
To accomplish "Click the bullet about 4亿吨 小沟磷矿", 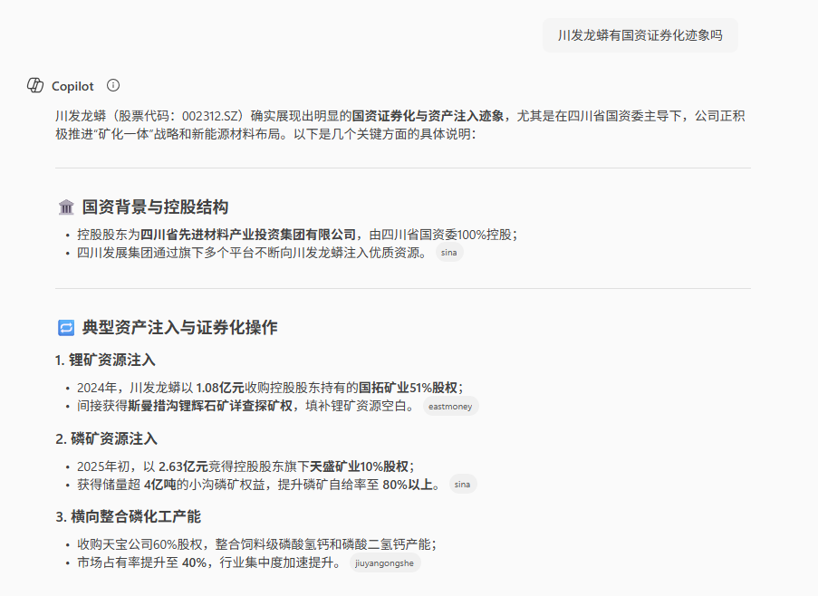I will [x=259, y=485].
